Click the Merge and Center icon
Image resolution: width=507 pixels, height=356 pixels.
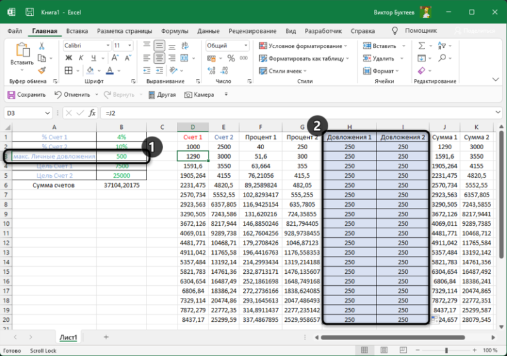(184, 58)
